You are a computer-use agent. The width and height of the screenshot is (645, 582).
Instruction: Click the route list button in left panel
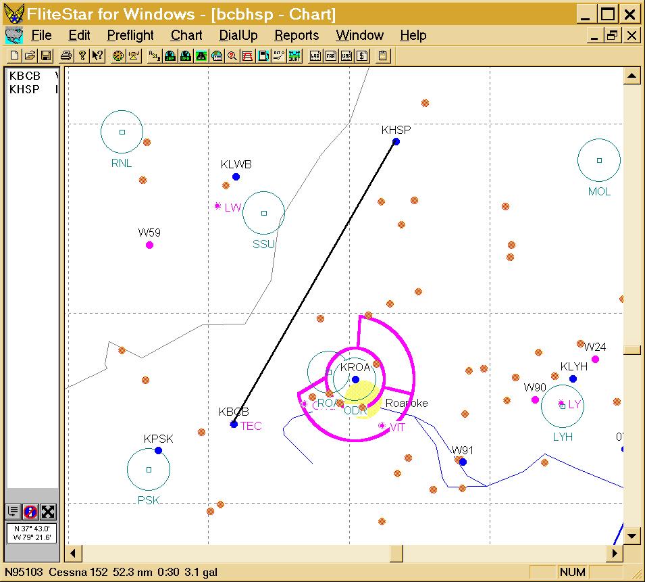[13, 512]
